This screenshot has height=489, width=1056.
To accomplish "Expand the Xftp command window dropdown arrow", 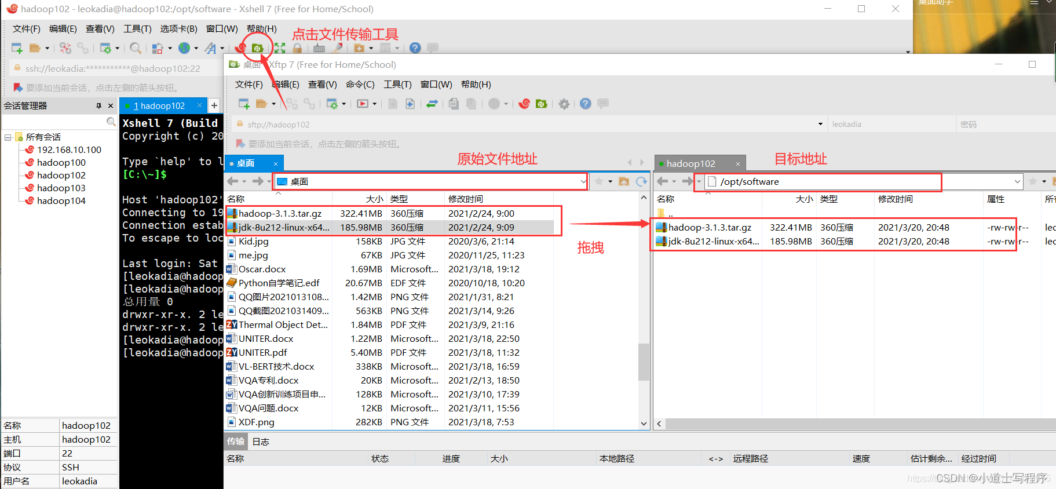I will (374, 104).
